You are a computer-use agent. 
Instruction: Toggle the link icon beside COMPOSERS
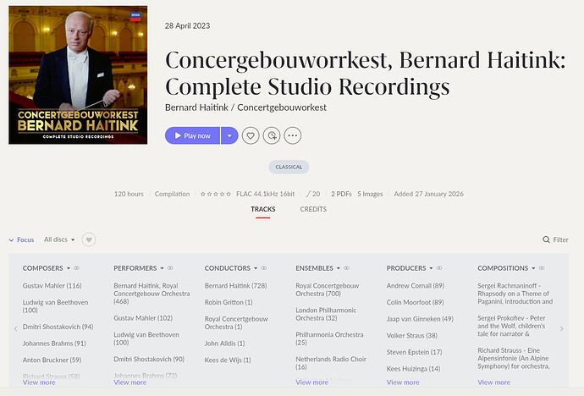pyautogui.click(x=76, y=268)
